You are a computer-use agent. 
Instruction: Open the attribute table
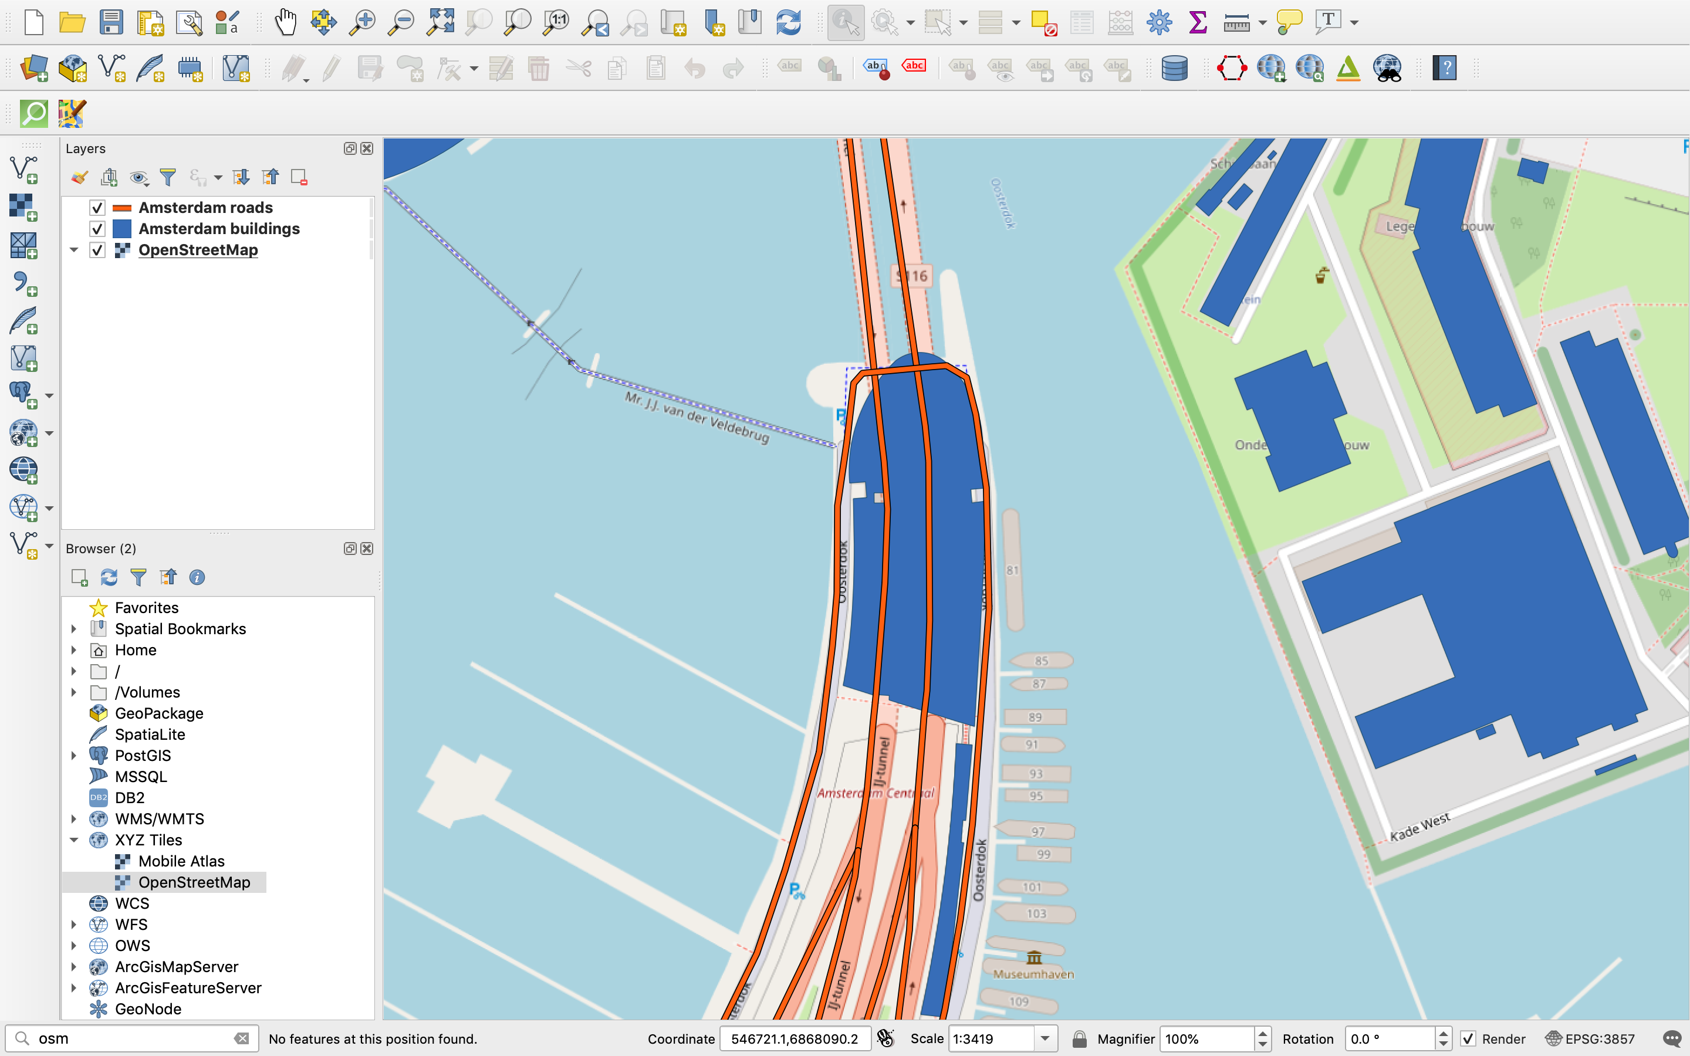pos(1081,22)
